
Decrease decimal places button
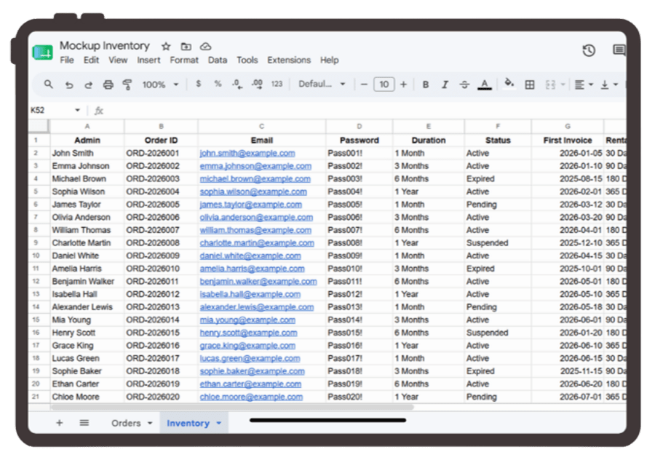point(237,84)
